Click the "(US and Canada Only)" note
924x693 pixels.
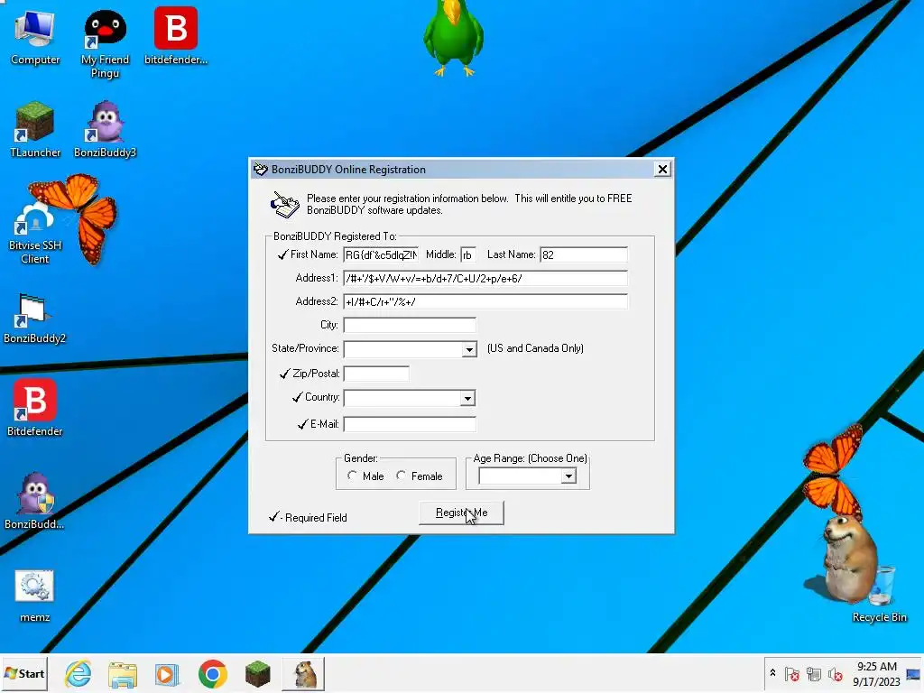535,348
